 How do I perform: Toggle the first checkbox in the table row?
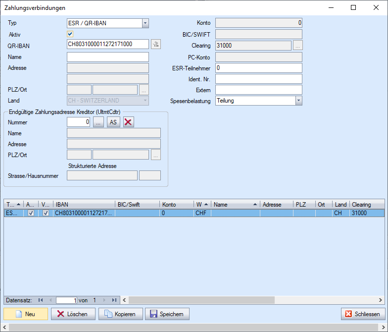tap(31, 213)
